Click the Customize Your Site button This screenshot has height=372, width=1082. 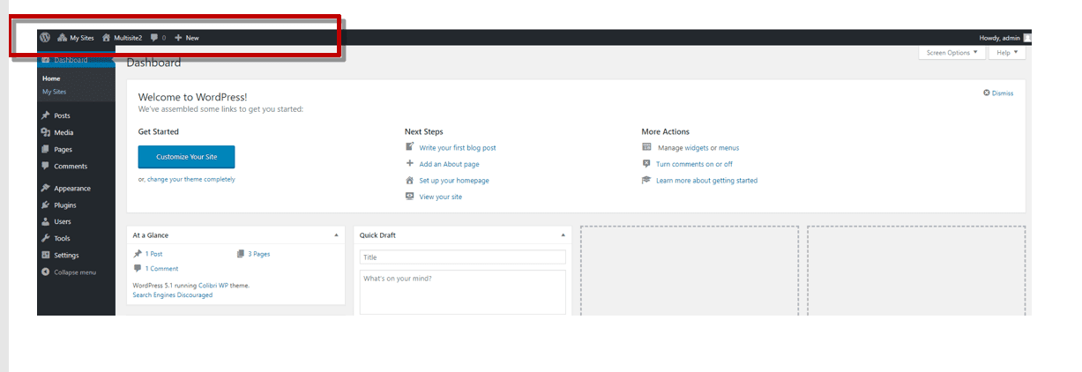[186, 157]
